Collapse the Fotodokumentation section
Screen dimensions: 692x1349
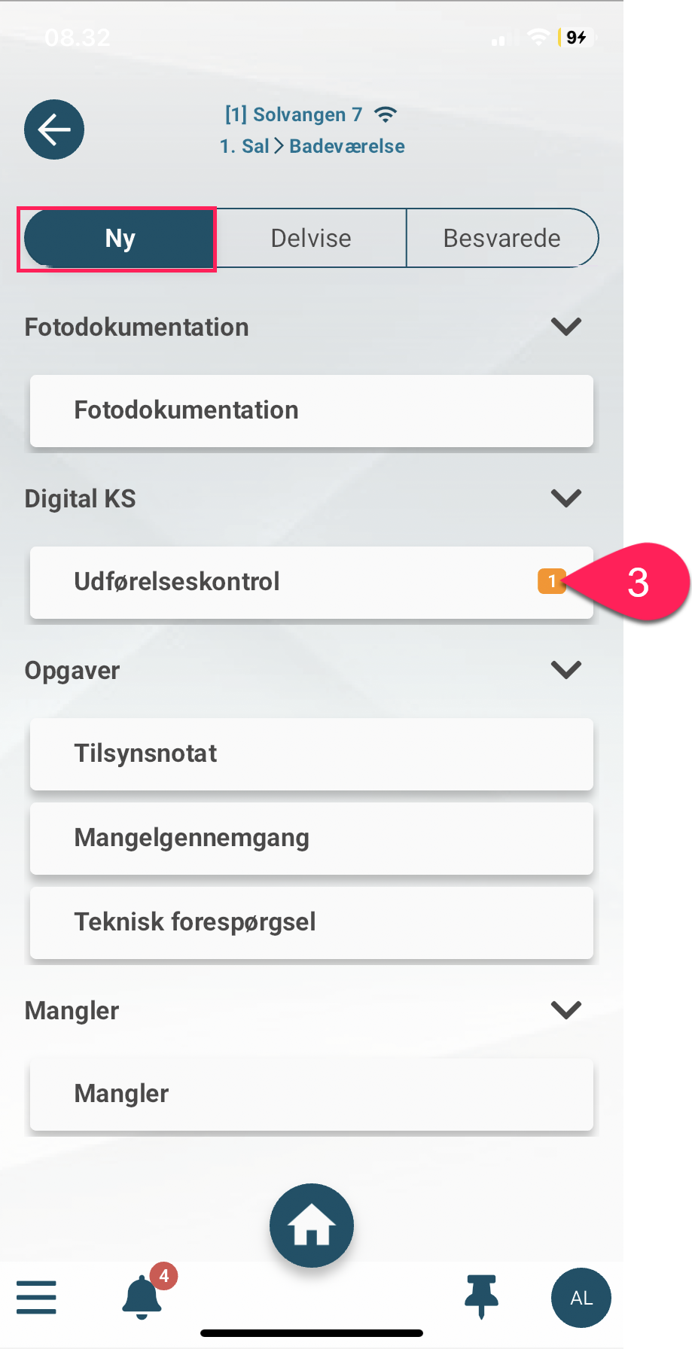(x=566, y=327)
